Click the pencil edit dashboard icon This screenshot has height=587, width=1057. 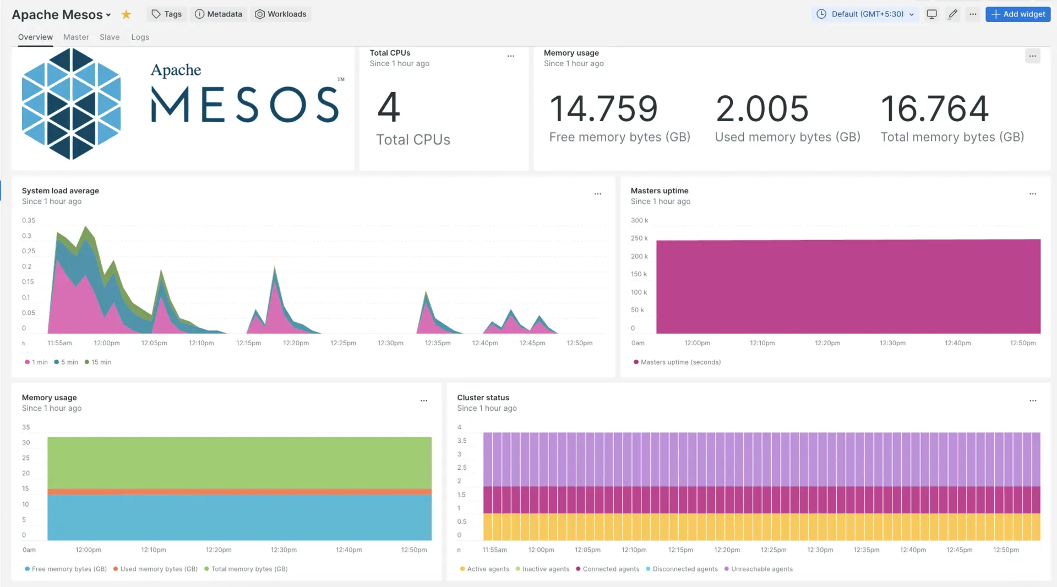952,14
